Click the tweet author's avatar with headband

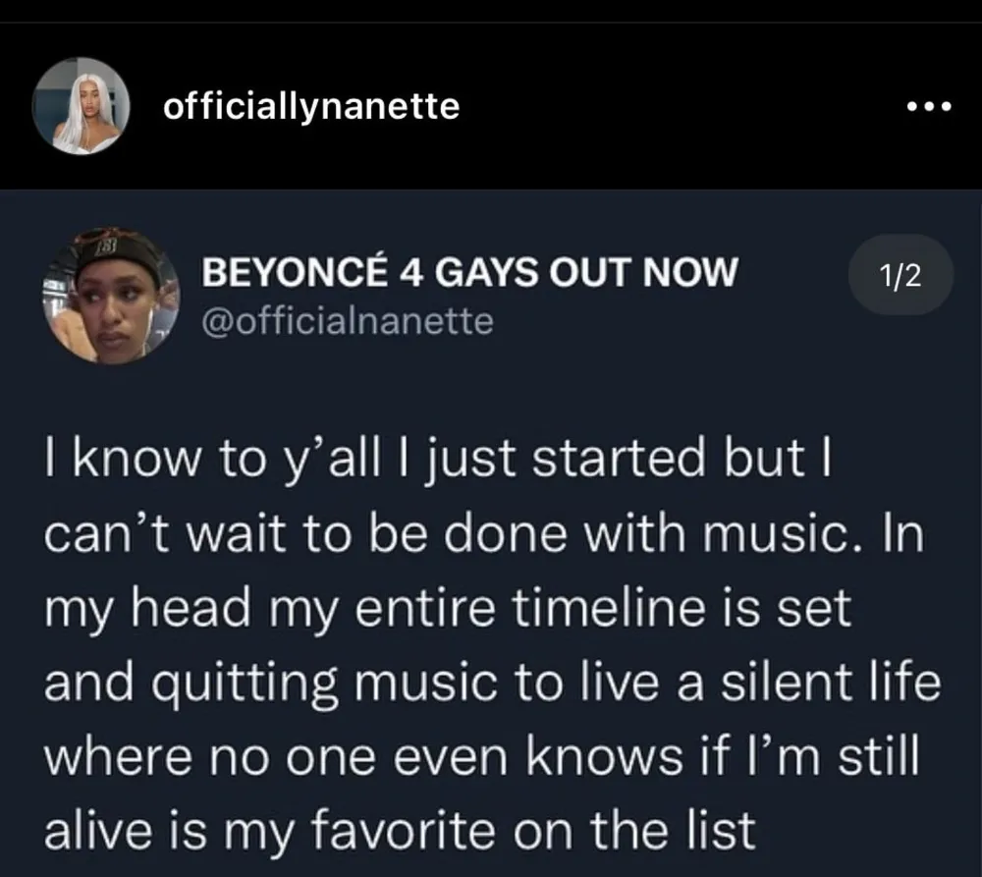pyautogui.click(x=110, y=296)
